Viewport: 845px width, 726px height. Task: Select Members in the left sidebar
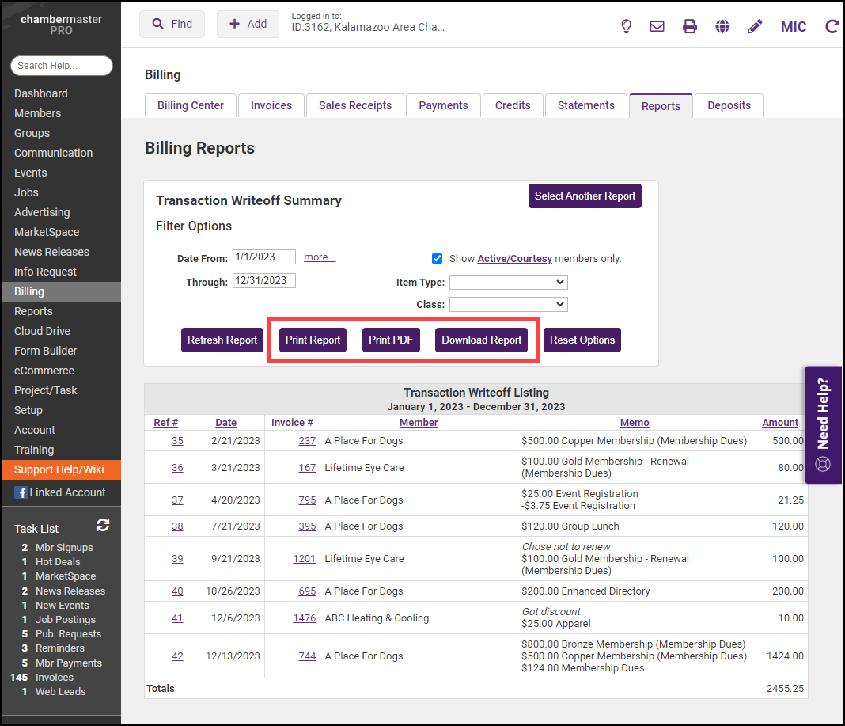tap(37, 113)
